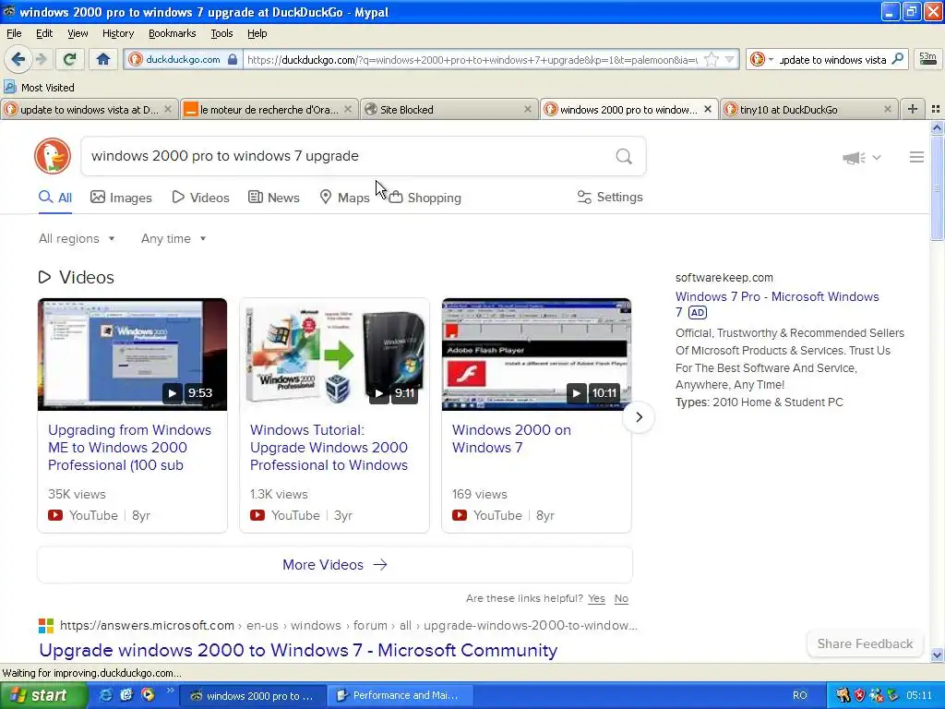
Task: Open the list all tabs button
Action: pos(936,109)
